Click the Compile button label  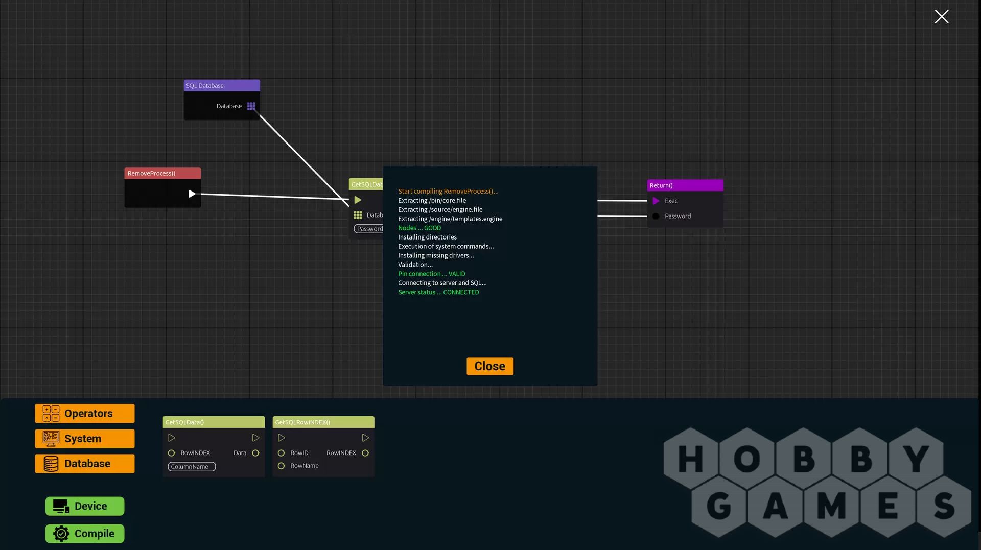coord(95,534)
